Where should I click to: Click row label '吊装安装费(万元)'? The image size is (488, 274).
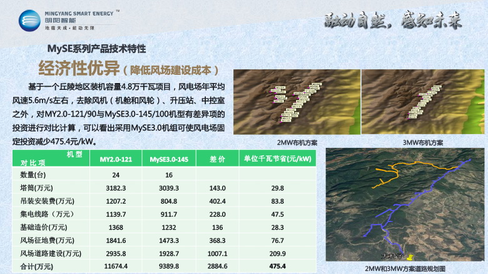(x=48, y=201)
